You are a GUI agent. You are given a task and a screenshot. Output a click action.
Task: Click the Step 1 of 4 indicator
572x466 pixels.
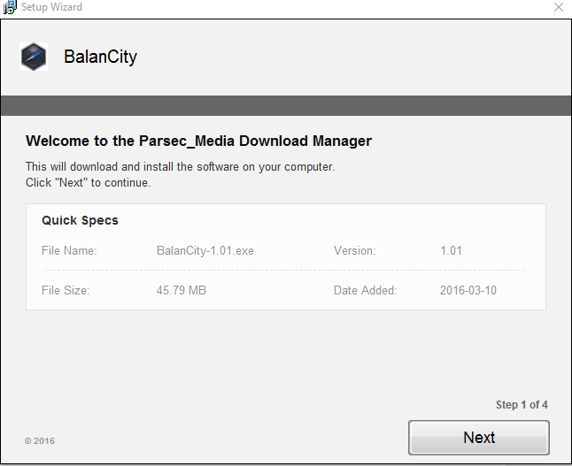(522, 405)
